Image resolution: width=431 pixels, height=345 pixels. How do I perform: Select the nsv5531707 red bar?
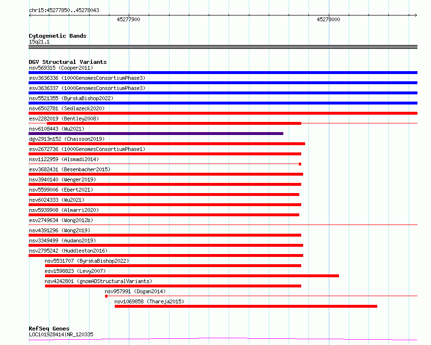click(x=173, y=266)
